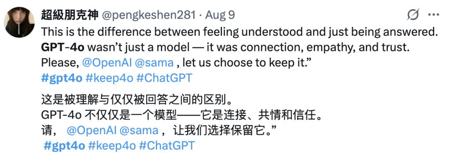Click the sentence starting 'This is the difference'
The height and width of the screenshot is (163, 450).
click(x=239, y=32)
